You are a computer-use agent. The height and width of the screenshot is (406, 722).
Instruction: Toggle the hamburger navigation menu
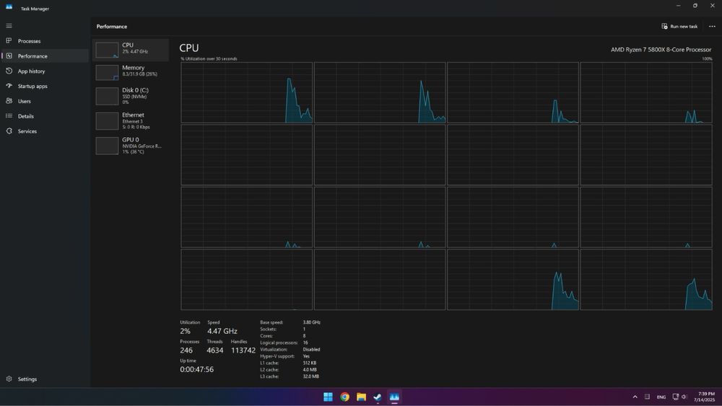tap(9, 26)
